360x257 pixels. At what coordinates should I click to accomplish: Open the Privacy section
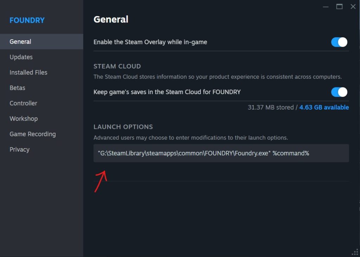(19, 149)
